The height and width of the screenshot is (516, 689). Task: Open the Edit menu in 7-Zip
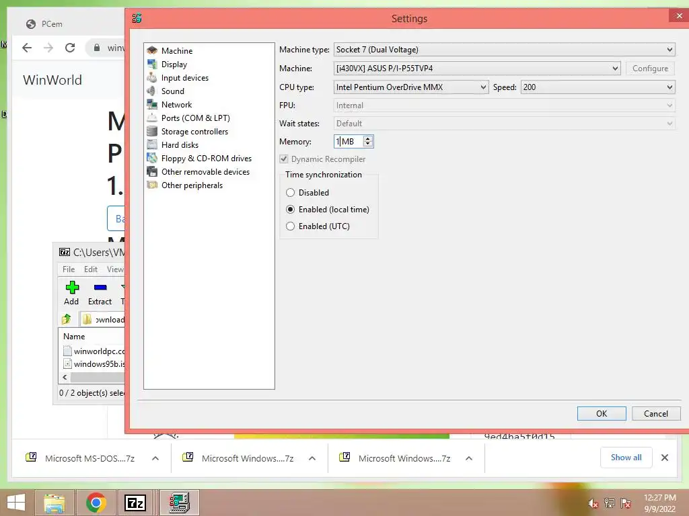[x=91, y=269]
